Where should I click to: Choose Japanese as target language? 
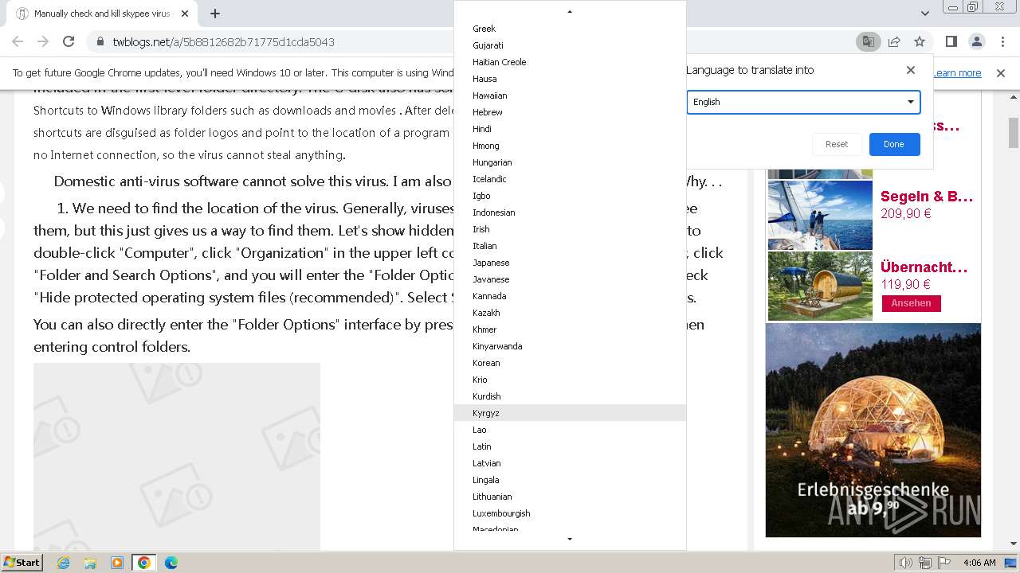(570, 263)
